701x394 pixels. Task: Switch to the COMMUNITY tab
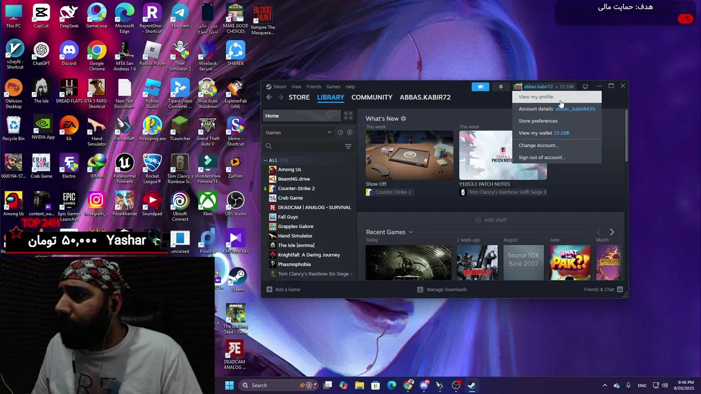coord(372,97)
